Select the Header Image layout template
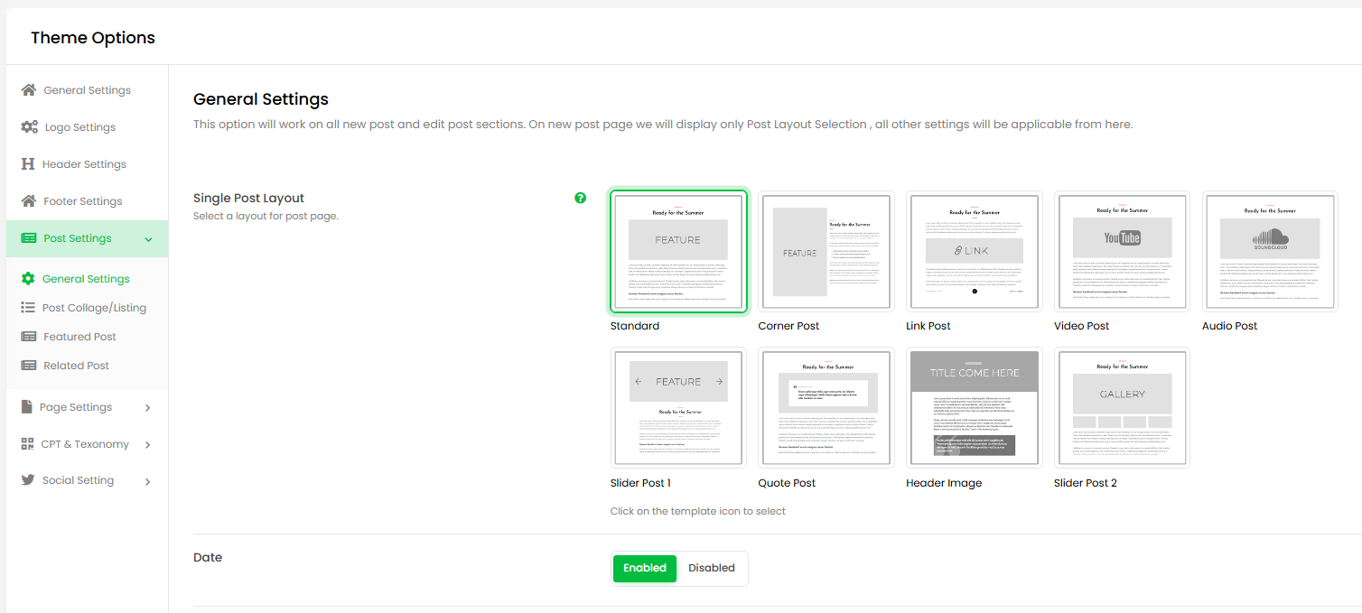1362x613 pixels. (x=974, y=408)
